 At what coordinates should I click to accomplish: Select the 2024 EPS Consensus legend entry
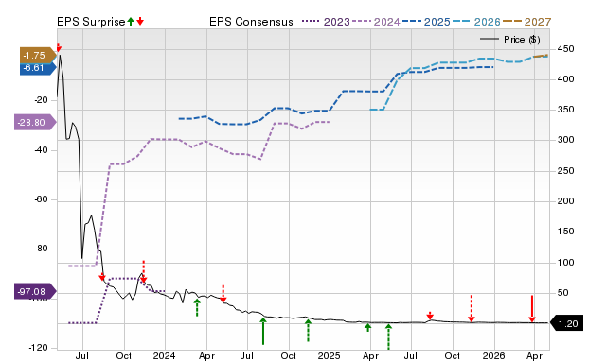pyautogui.click(x=376, y=22)
